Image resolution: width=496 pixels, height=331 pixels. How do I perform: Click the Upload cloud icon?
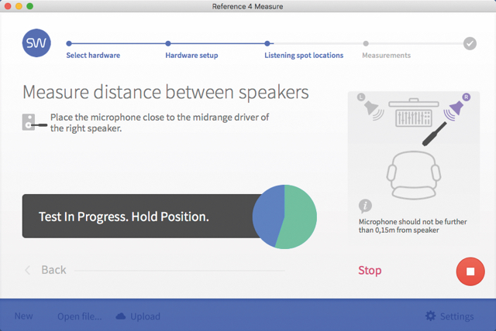[121, 316]
